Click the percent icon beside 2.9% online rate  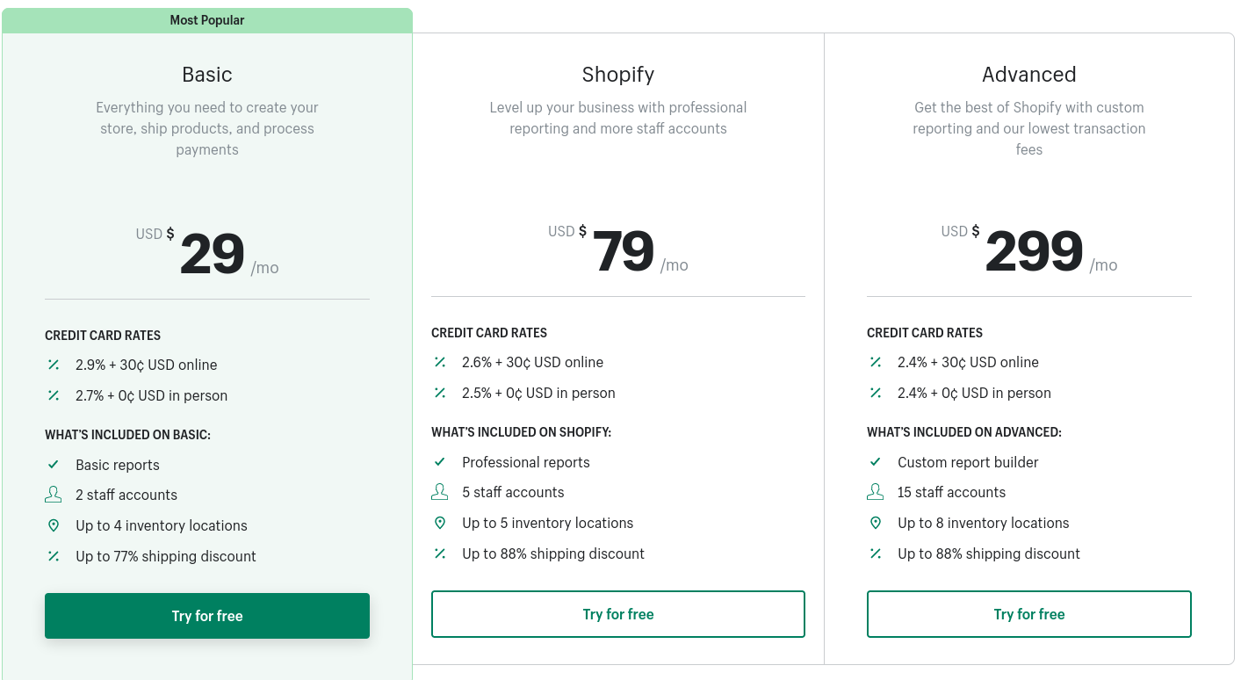pyautogui.click(x=54, y=365)
